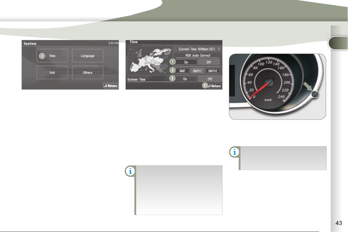This screenshot has width=348, height=232.
Task: Enable Summer Time with On button
Action: coord(185,79)
